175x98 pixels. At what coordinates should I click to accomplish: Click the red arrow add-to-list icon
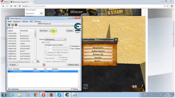pyautogui.click(x=38, y=62)
